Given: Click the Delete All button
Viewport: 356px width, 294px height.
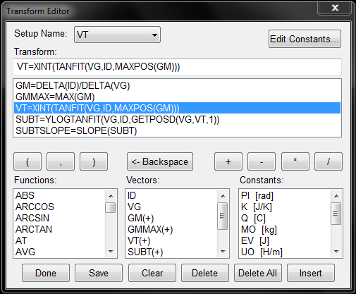Looking at the screenshot, I should (258, 273).
